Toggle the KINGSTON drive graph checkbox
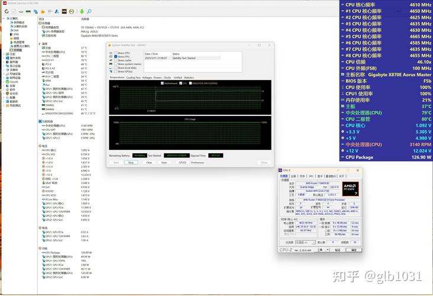This screenshot has height=296, width=433. (190, 83)
